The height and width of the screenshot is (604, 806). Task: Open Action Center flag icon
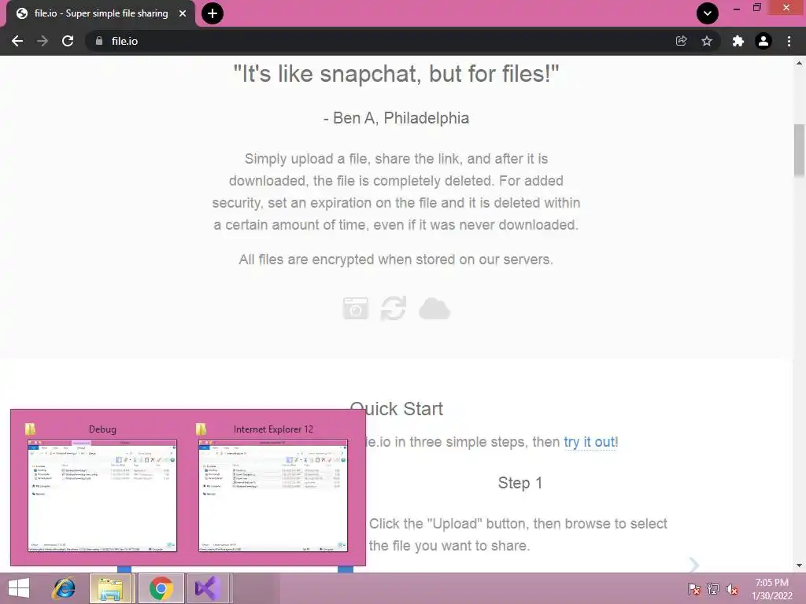click(693, 588)
